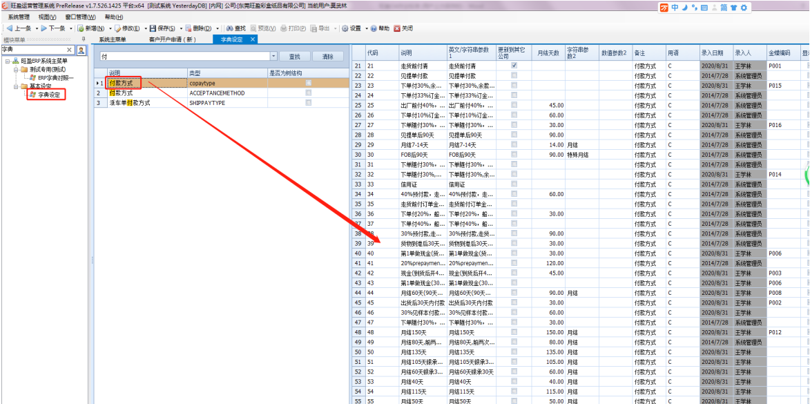Go to next record with 下一条
Screen dimensions: 810x404
52,28
